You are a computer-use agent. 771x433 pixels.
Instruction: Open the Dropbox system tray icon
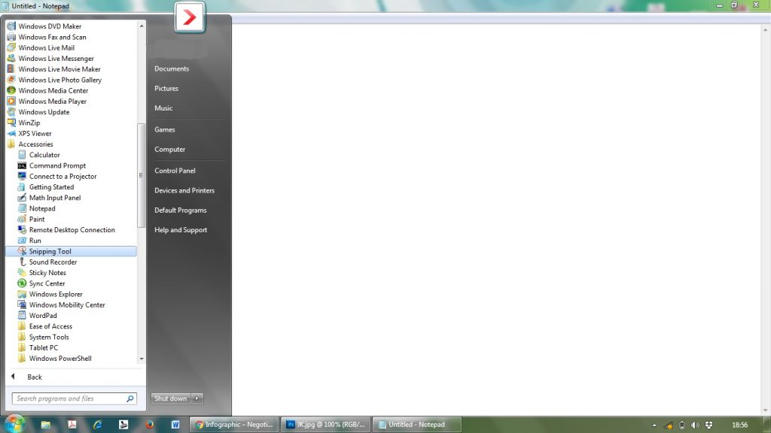coord(709,424)
